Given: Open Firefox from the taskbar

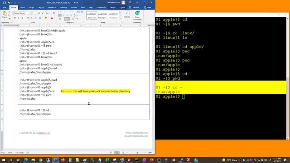Looking at the screenshot, I should point(63,160).
